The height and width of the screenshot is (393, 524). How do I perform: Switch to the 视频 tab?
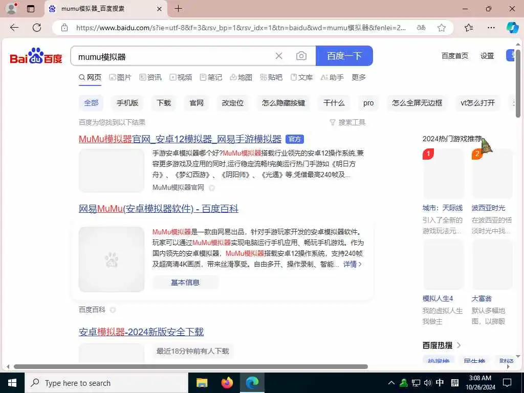point(181,78)
